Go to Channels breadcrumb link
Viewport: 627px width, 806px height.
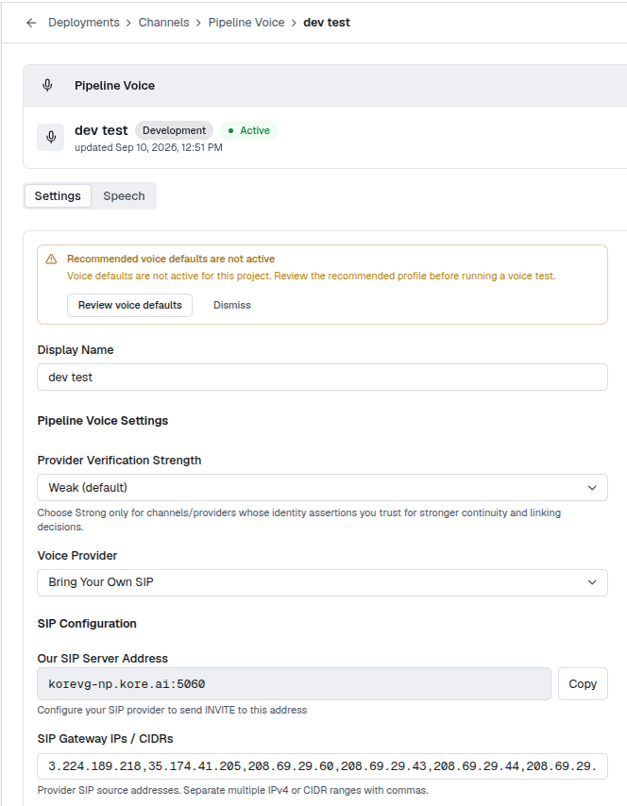pos(163,23)
